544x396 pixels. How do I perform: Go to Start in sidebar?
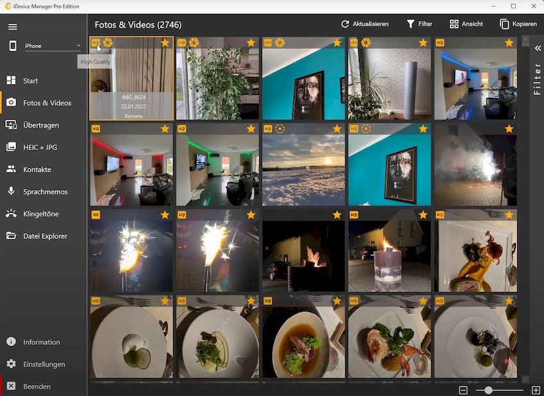click(x=30, y=81)
